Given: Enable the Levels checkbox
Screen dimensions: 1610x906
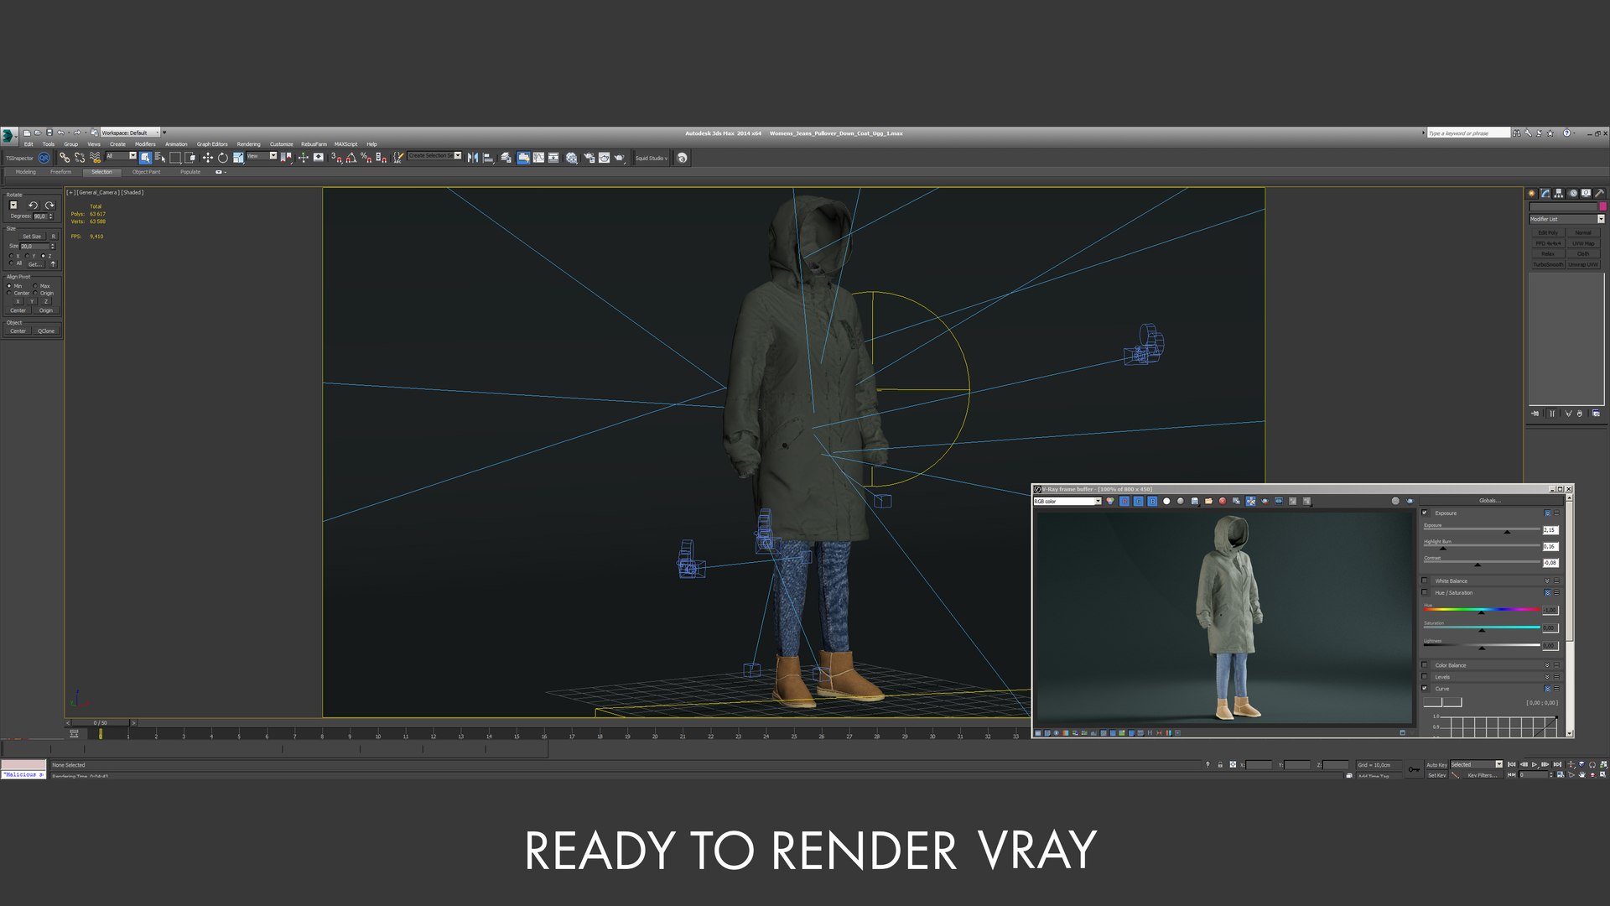Looking at the screenshot, I should (1424, 676).
